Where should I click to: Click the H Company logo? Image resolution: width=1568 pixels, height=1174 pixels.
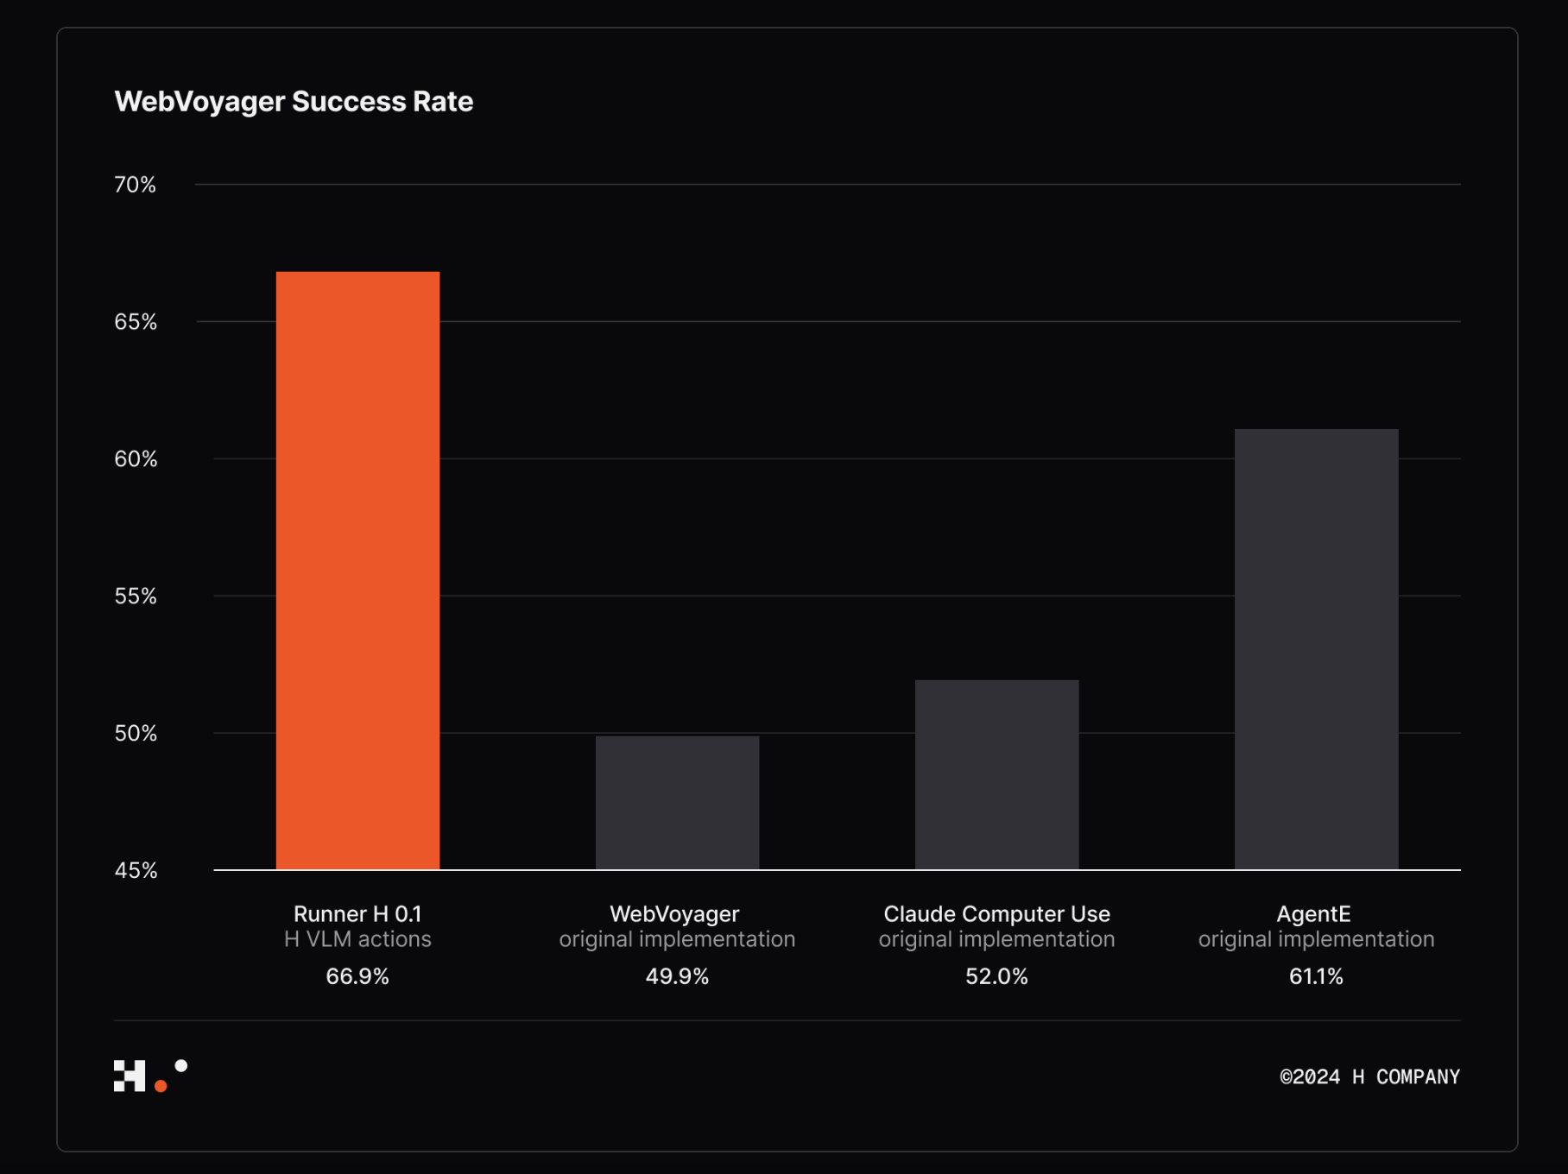pos(149,1076)
